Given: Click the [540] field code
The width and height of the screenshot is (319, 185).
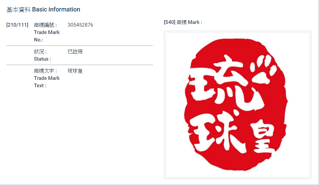Looking at the screenshot, I should [169, 22].
